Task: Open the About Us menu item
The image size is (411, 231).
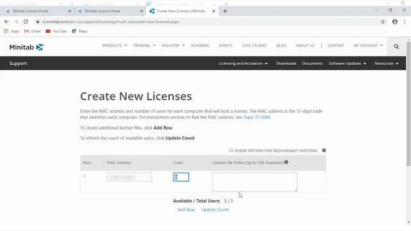Action: click(305, 46)
